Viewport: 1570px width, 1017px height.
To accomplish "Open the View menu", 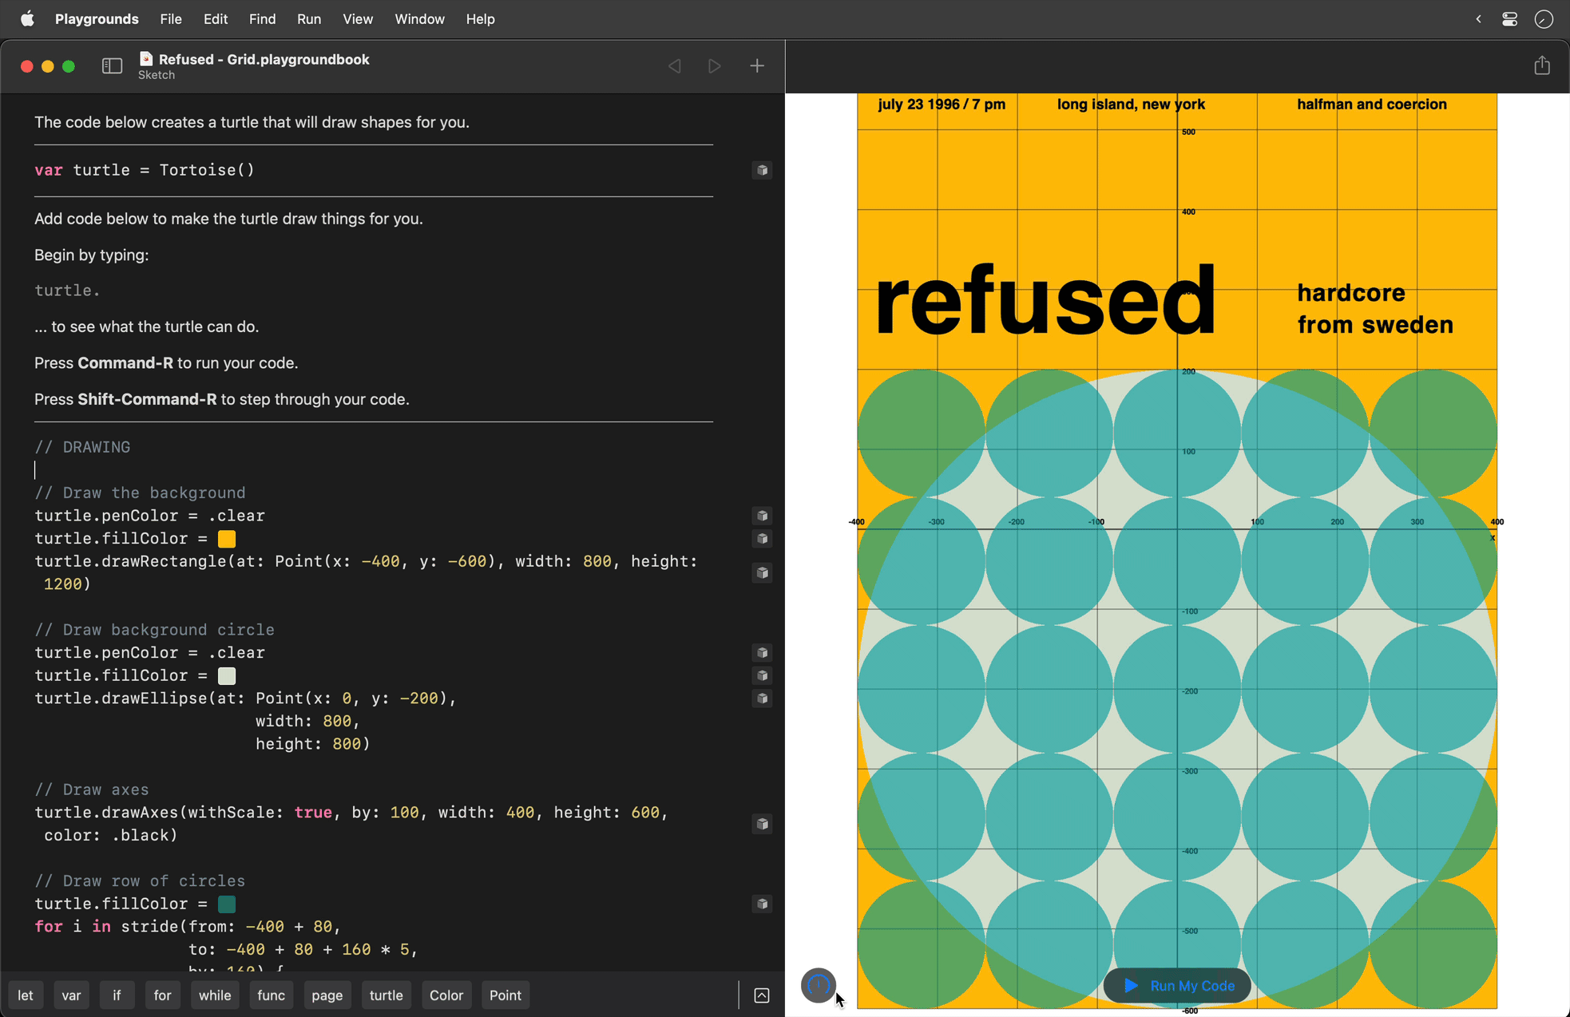I will point(357,18).
